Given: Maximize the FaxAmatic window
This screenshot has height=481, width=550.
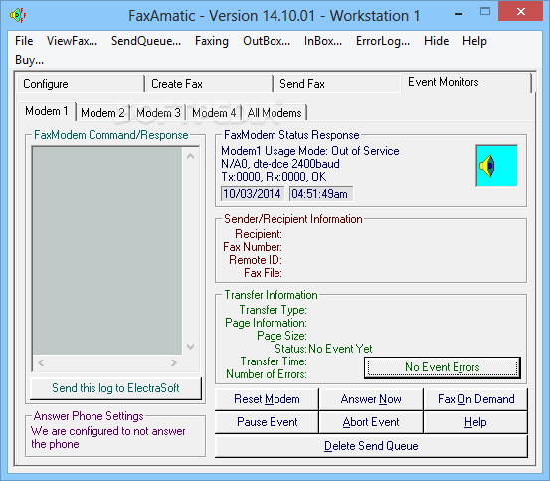Looking at the screenshot, I should pyautogui.click(x=485, y=12).
